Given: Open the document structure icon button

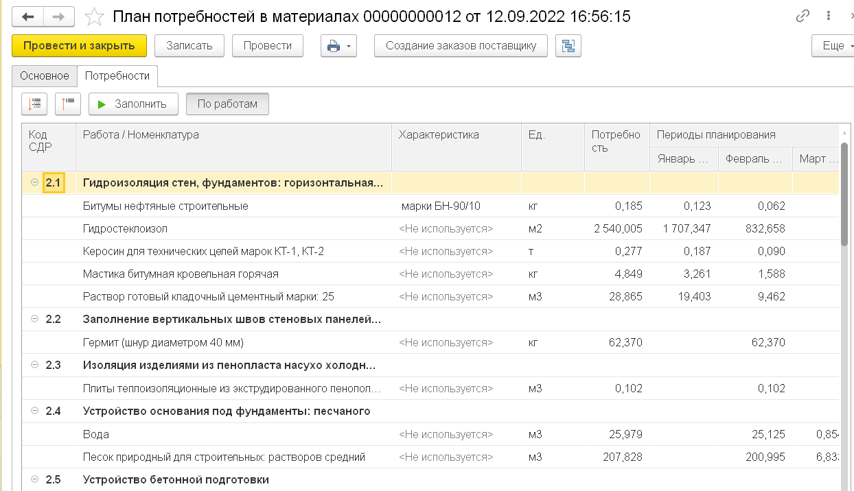Looking at the screenshot, I should click(568, 46).
